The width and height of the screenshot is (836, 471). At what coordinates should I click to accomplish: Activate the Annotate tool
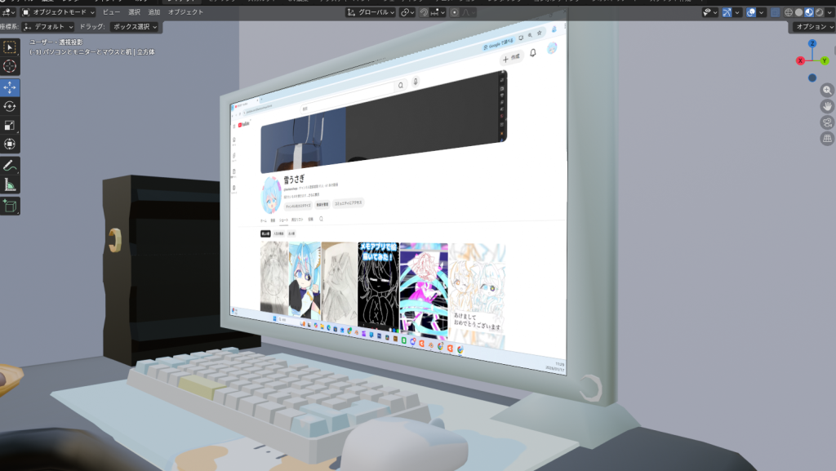[11, 167]
